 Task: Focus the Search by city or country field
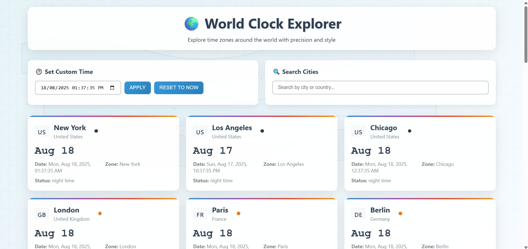[x=380, y=88]
